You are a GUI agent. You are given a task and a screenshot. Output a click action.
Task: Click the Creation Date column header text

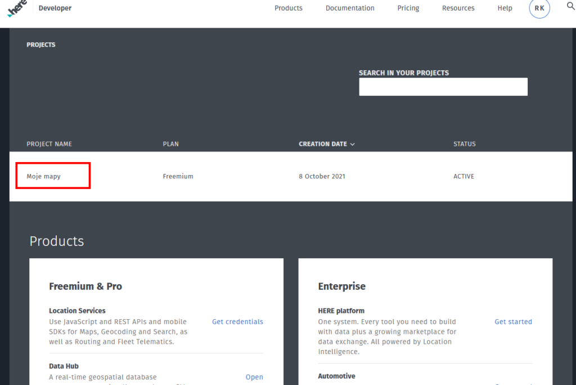[x=322, y=144]
